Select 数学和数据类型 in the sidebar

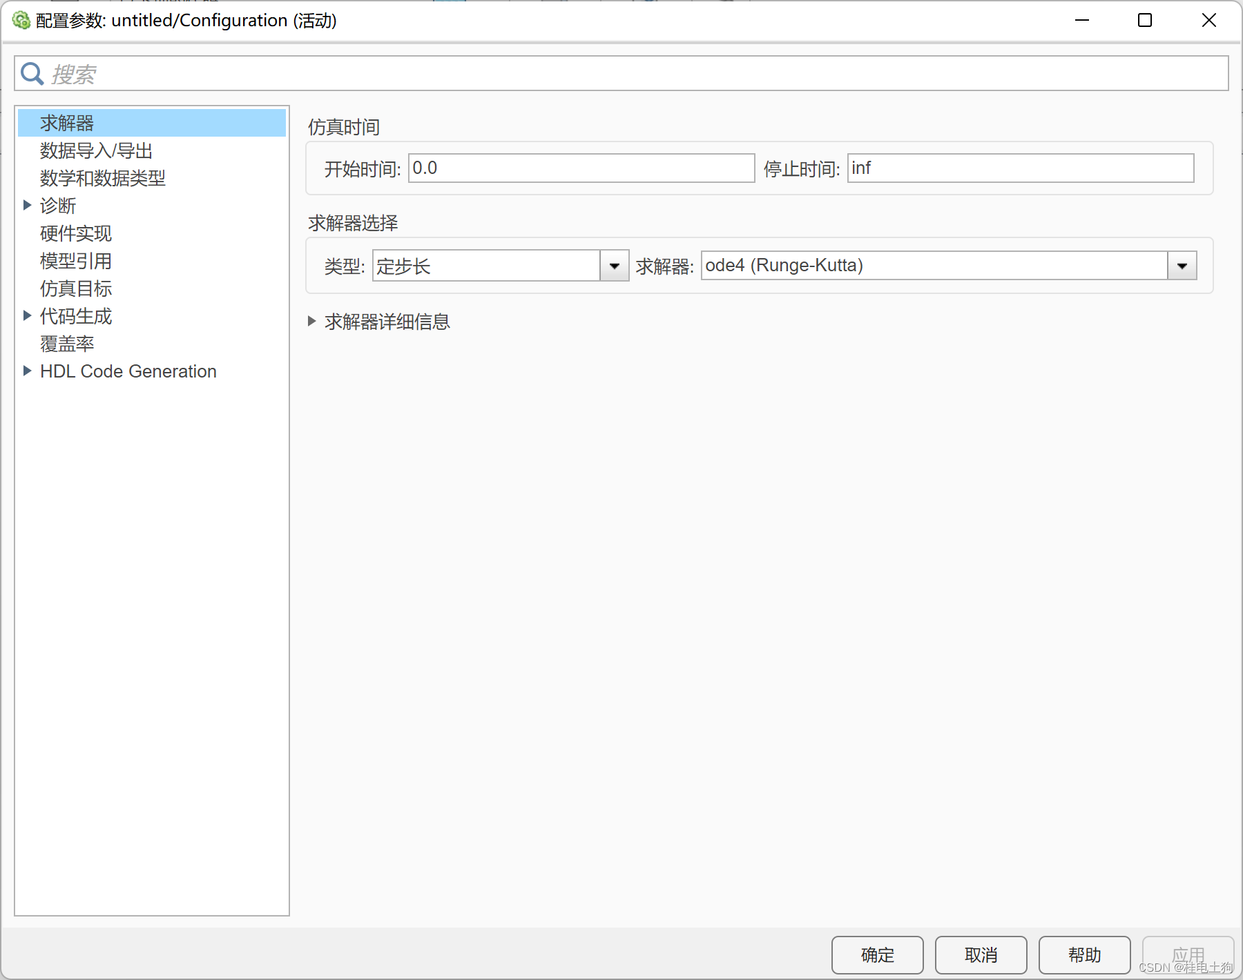point(102,178)
